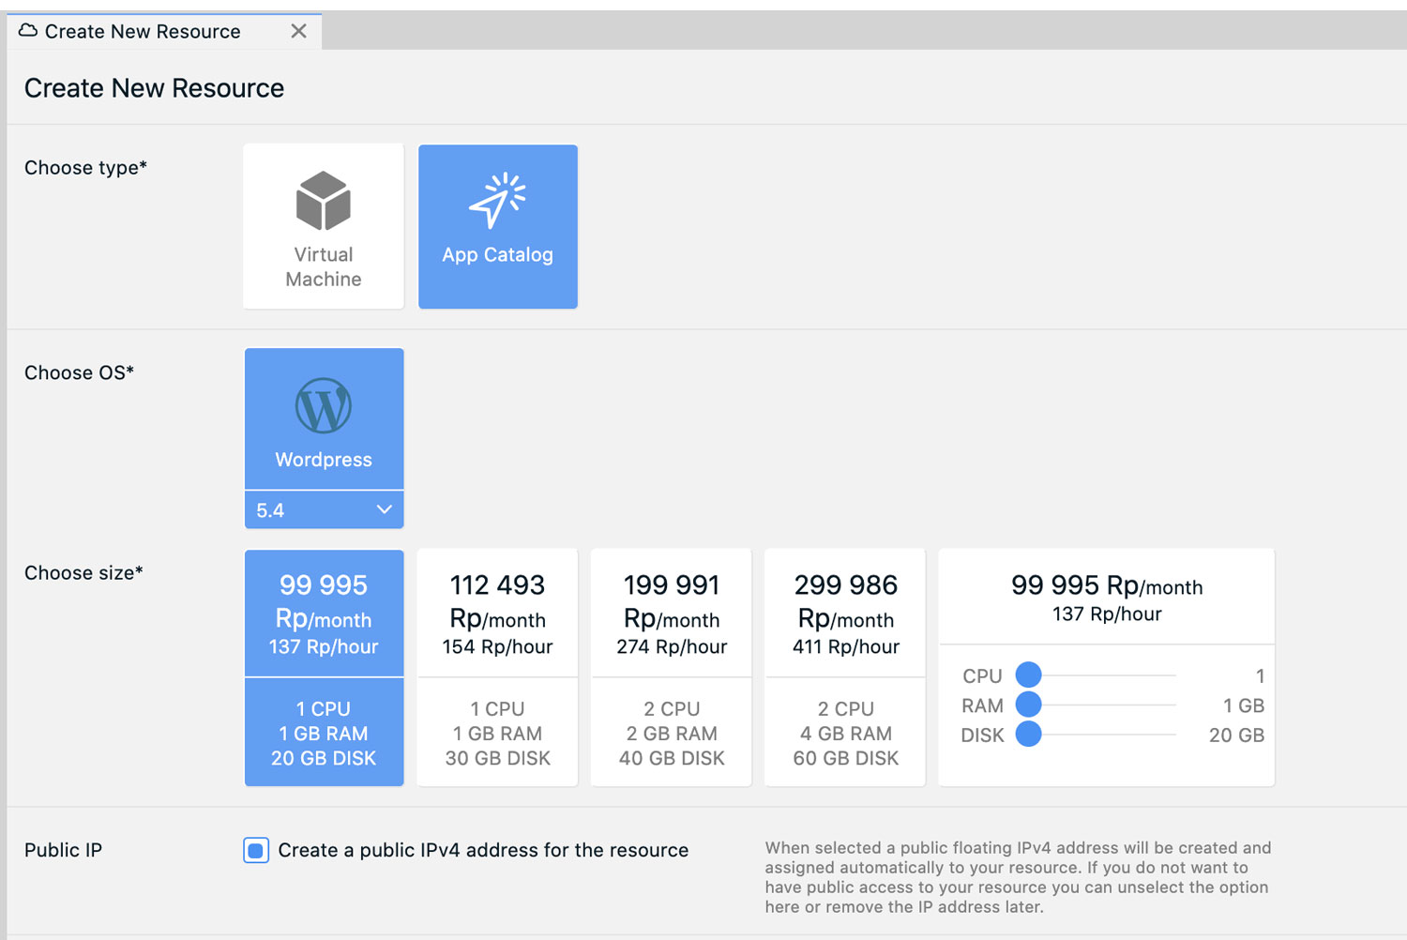
Task: Click the cloud icon in the tab
Action: (x=28, y=31)
